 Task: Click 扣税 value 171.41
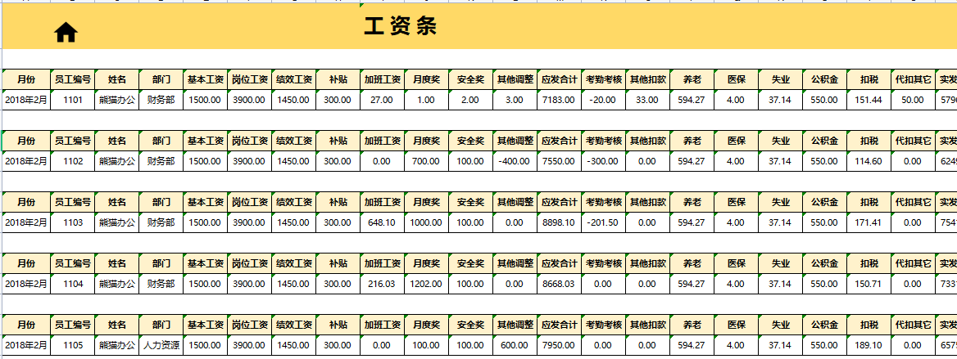pos(869,222)
